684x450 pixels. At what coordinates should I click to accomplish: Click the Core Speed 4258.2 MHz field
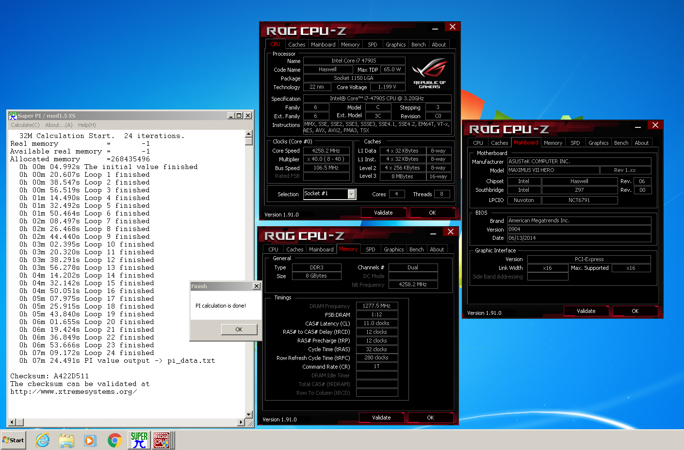326,151
